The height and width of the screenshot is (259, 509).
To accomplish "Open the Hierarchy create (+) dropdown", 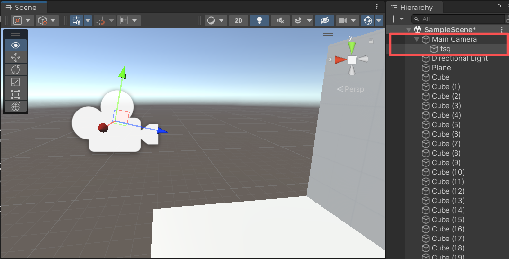I will pyautogui.click(x=396, y=19).
